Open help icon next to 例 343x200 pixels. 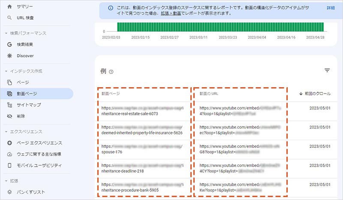(111, 72)
